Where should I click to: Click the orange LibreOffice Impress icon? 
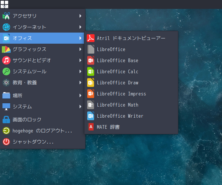coord(91,94)
